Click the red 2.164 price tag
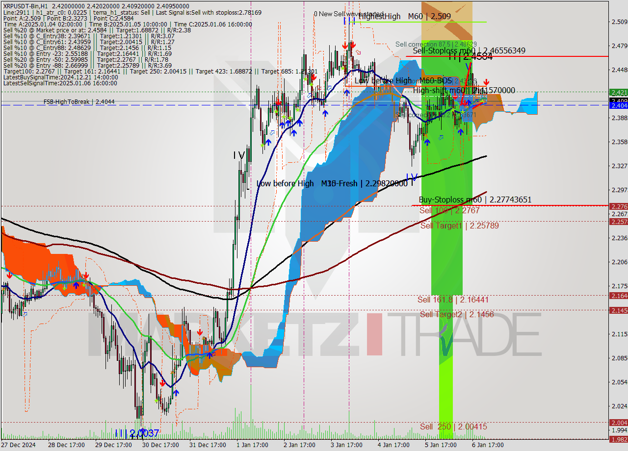 [618, 296]
